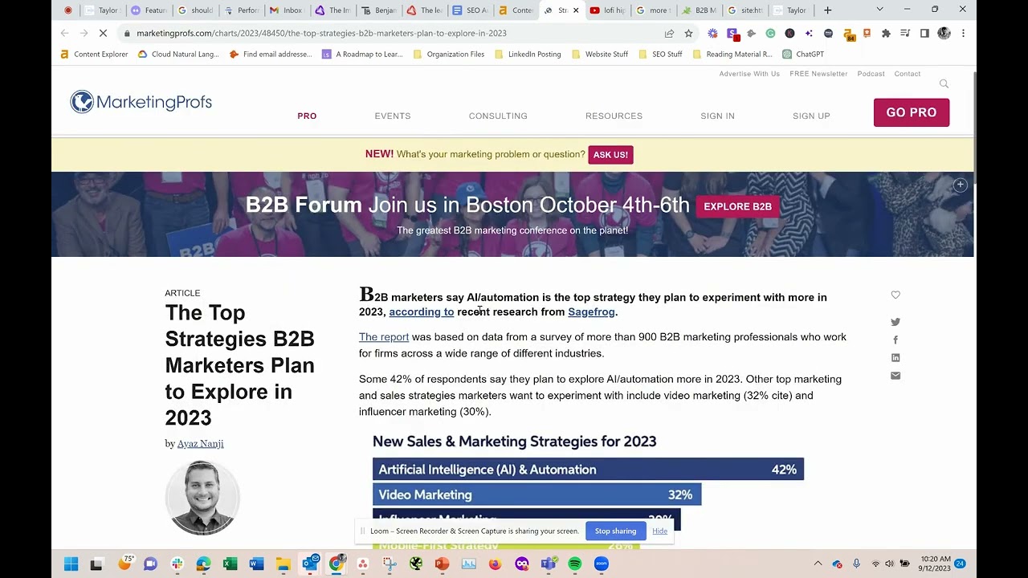
Task: Open FREE Newsletter link
Action: (x=818, y=74)
